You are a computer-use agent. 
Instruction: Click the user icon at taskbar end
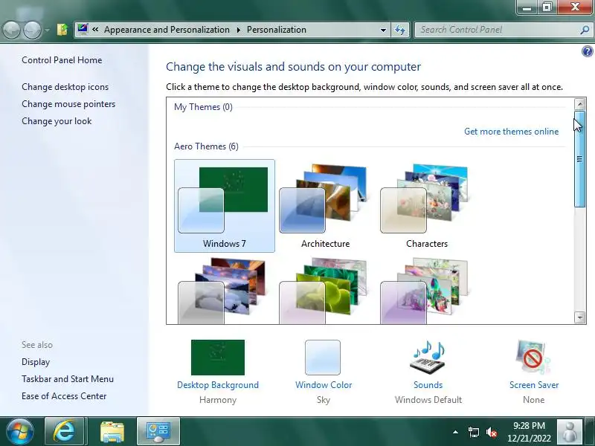coord(569,432)
